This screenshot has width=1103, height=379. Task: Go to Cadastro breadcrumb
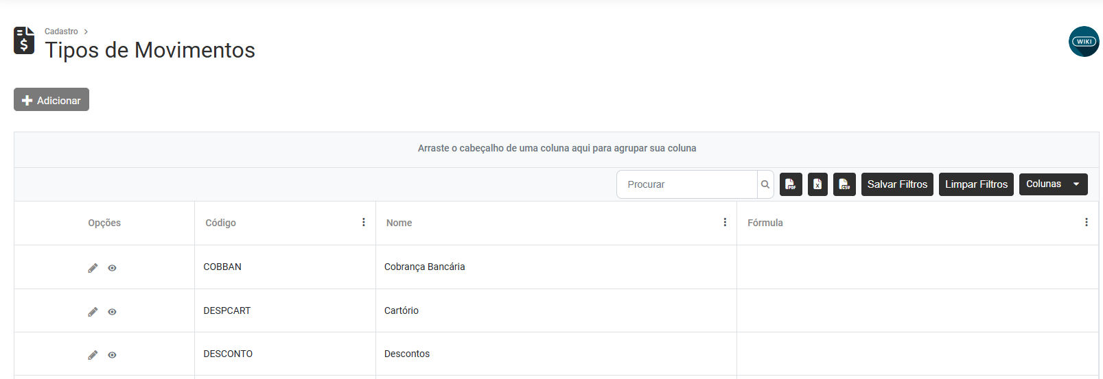[x=61, y=32]
